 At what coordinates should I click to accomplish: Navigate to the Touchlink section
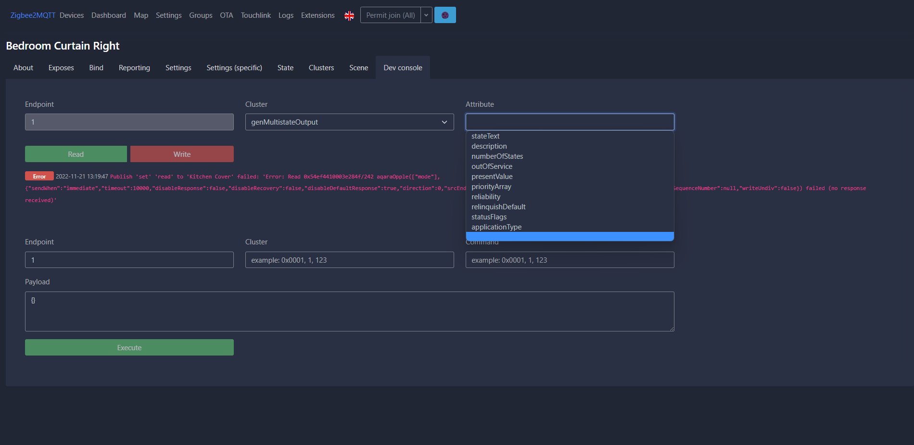coord(255,15)
